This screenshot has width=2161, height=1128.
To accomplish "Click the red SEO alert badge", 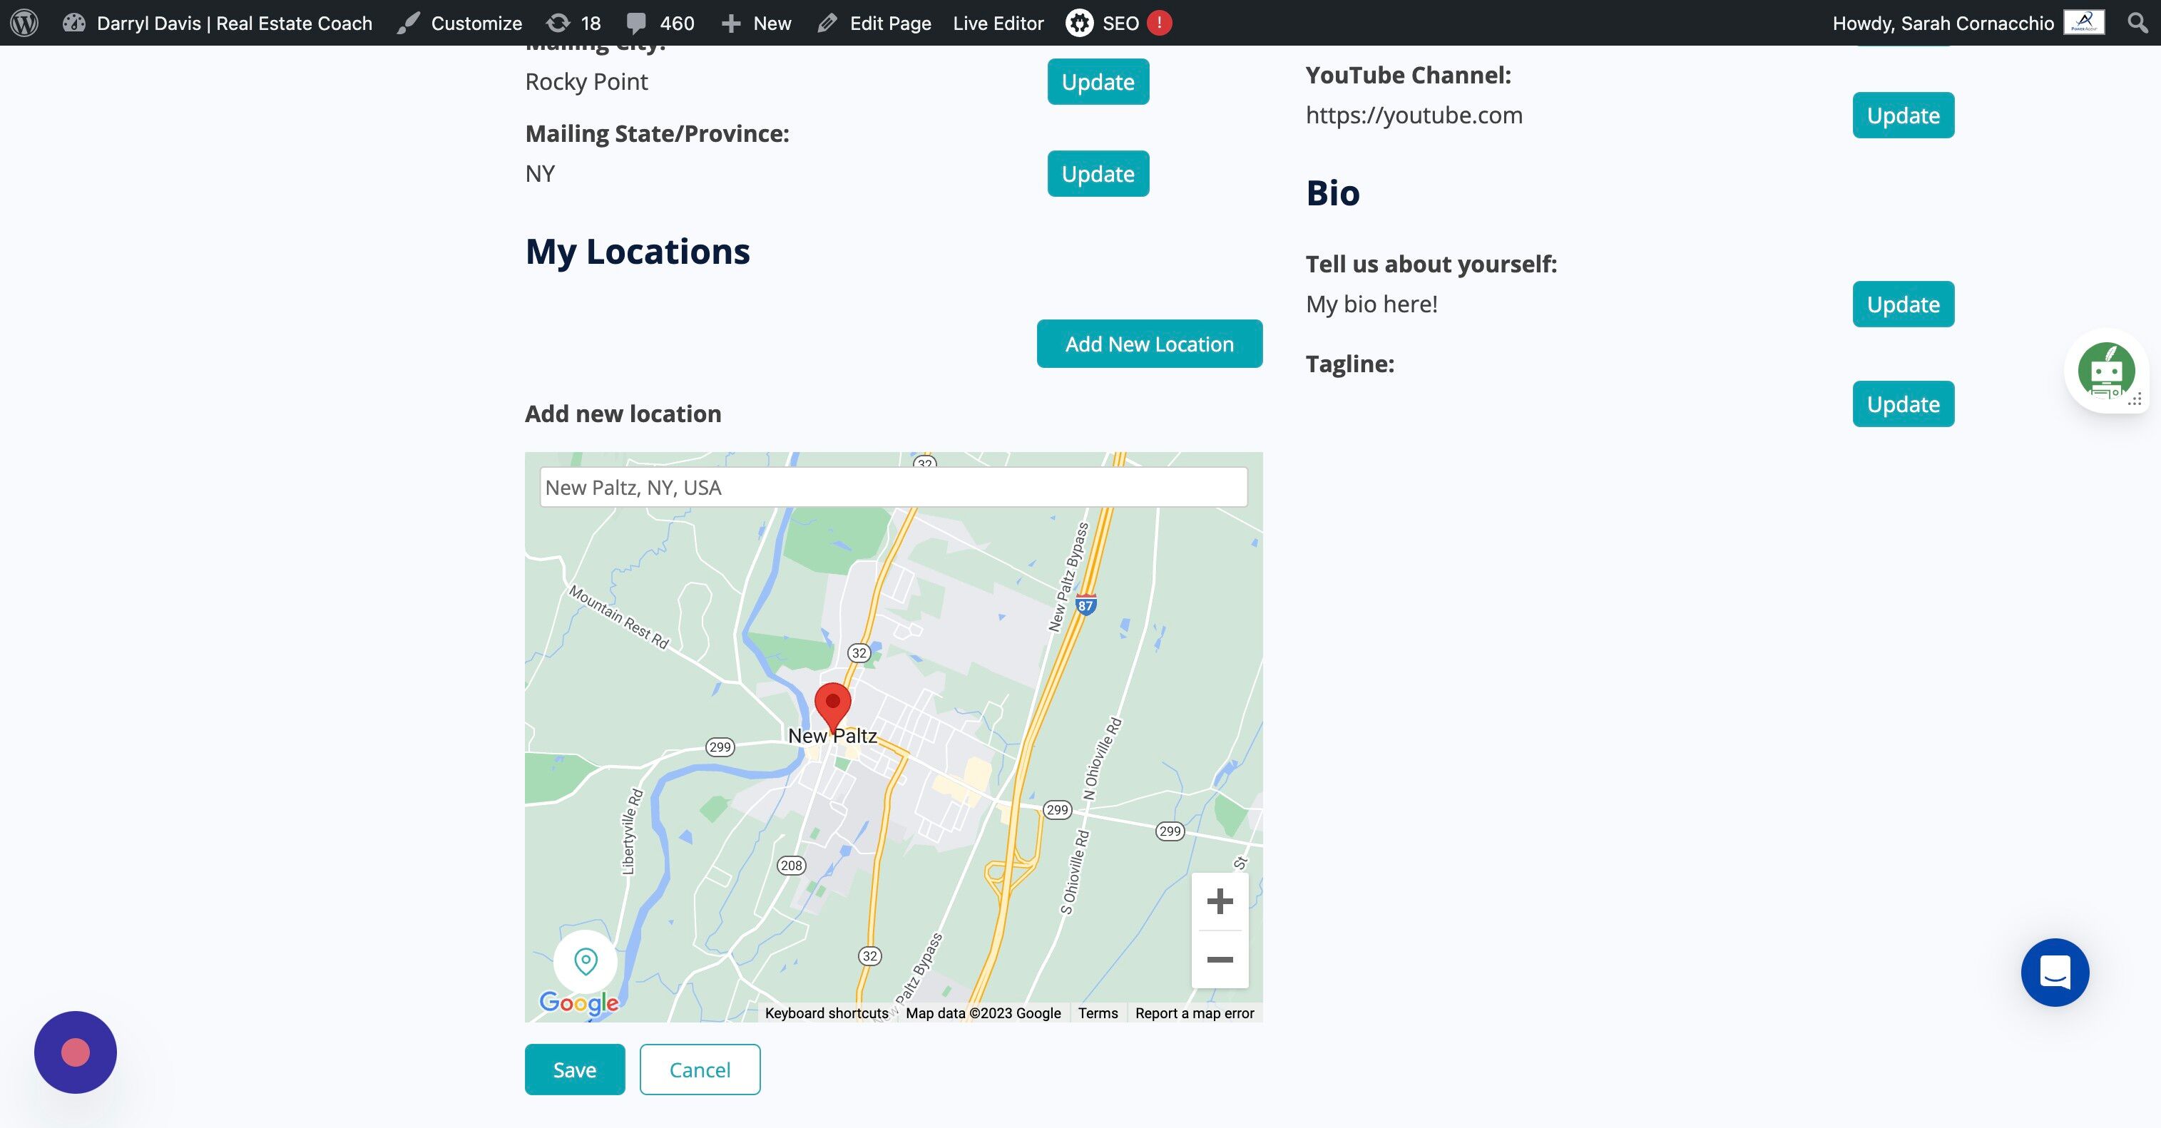I will (1160, 23).
